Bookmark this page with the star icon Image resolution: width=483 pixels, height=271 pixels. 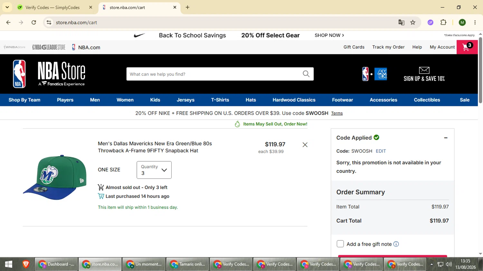pyautogui.click(x=413, y=23)
